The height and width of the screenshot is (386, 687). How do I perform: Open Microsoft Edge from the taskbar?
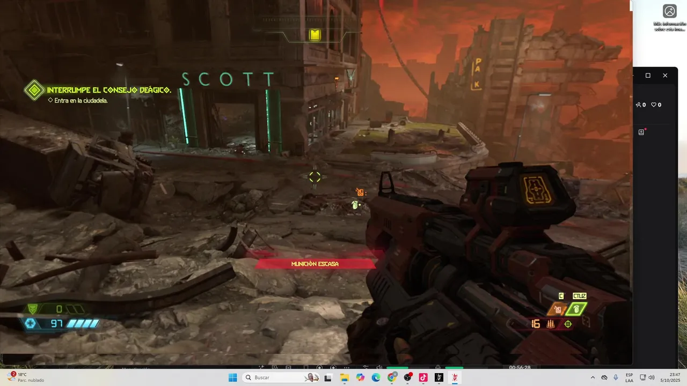(x=376, y=377)
